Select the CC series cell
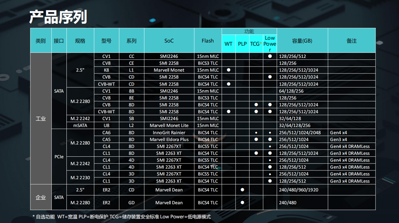 (x=132, y=56)
